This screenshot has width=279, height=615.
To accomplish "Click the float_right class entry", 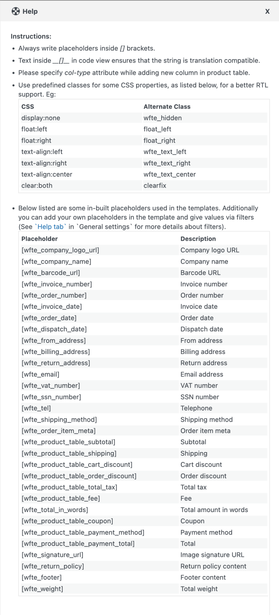I will [159, 141].
